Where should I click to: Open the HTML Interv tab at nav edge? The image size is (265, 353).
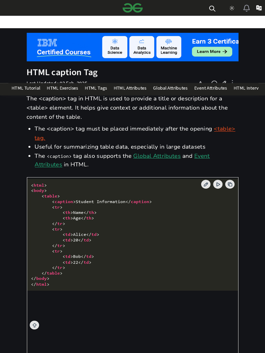pos(246,88)
